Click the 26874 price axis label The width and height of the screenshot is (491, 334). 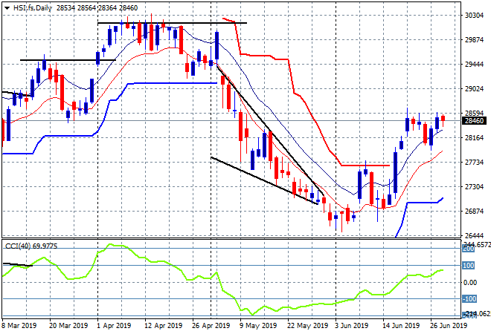[474, 212]
